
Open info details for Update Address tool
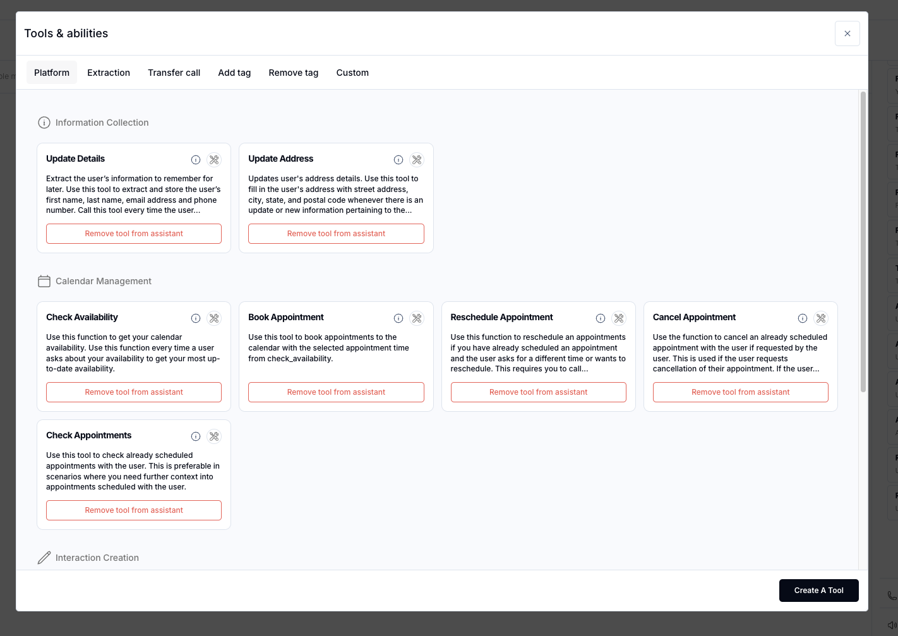tap(398, 160)
